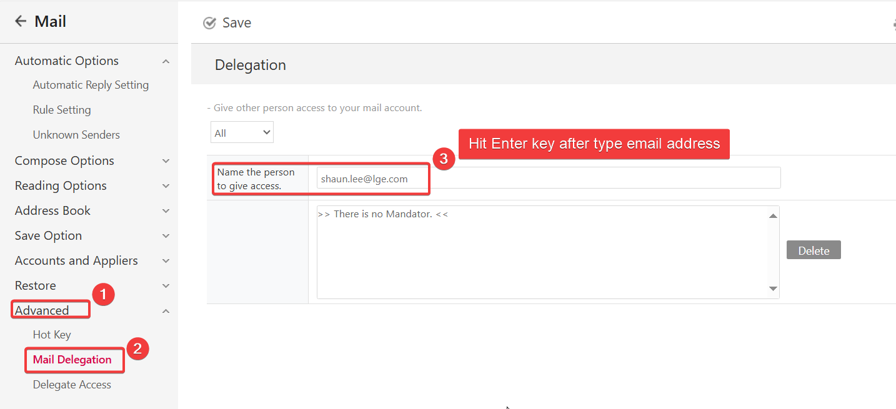Image resolution: width=896 pixels, height=409 pixels.
Task: Collapse the Advanced section chevron
Action: tap(166, 311)
